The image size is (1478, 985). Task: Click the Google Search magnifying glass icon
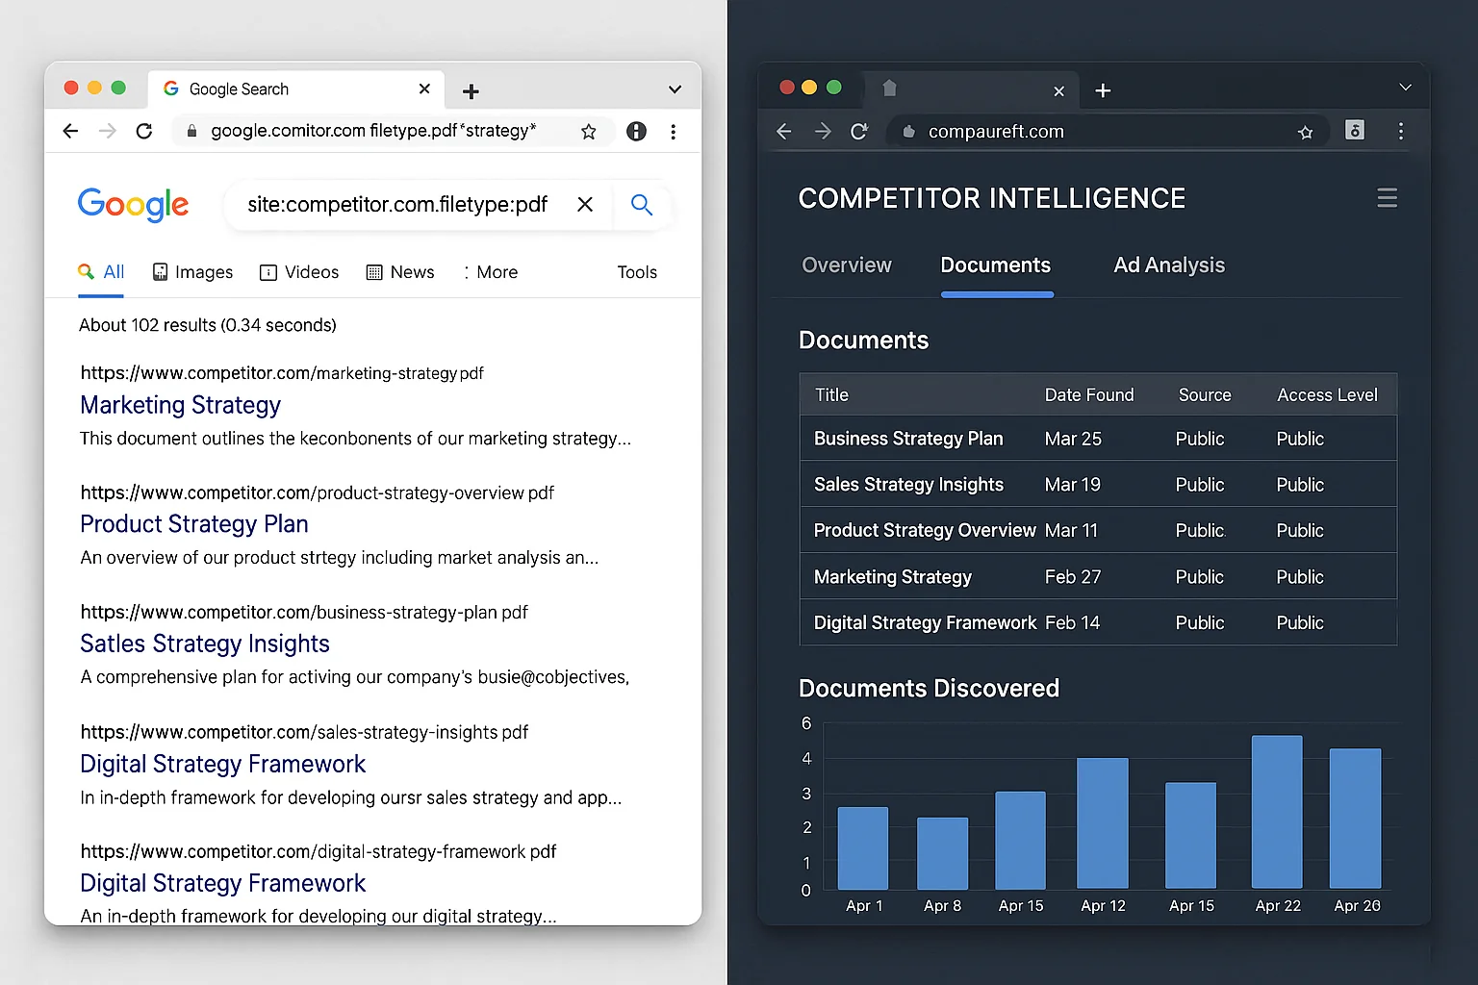640,204
